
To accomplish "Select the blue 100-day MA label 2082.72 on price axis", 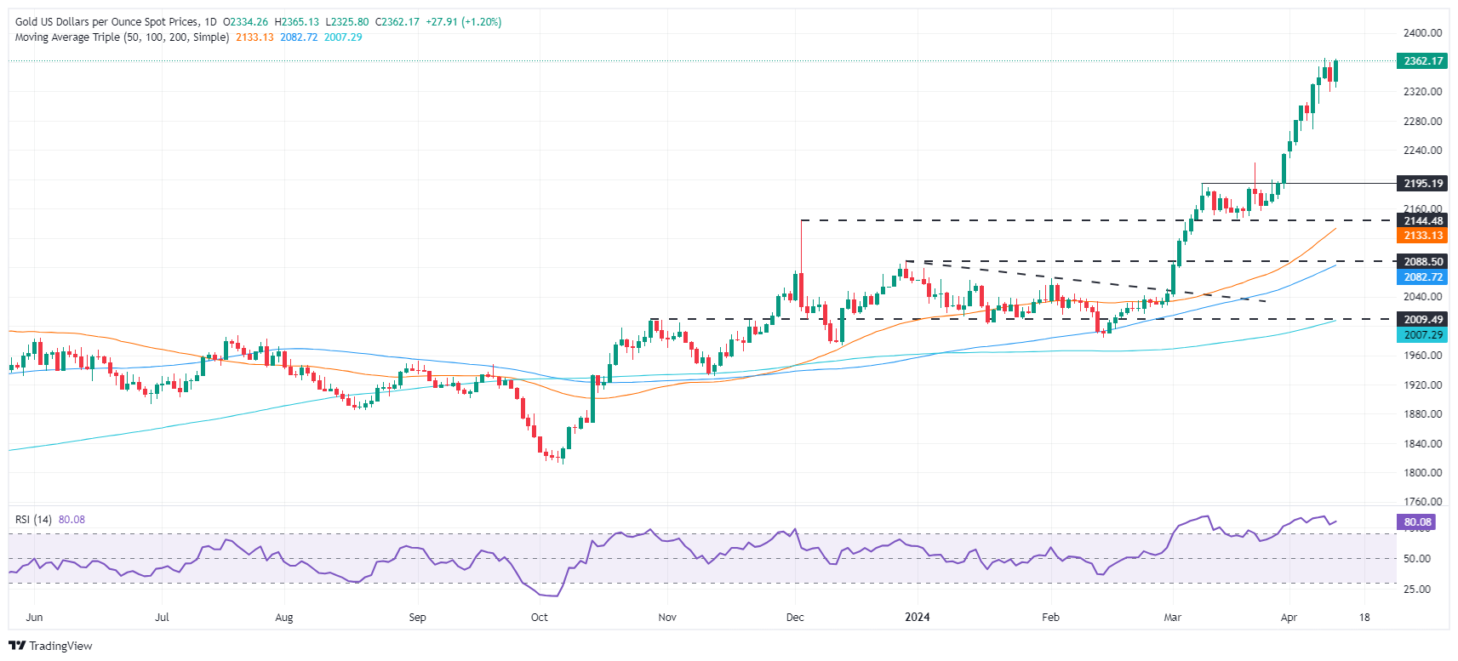I will (1422, 277).
